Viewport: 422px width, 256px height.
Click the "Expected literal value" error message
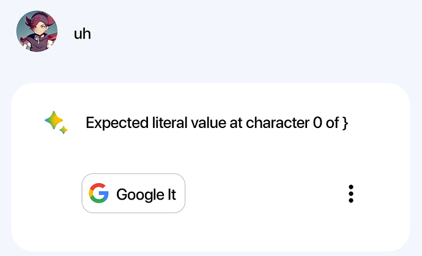click(x=217, y=123)
